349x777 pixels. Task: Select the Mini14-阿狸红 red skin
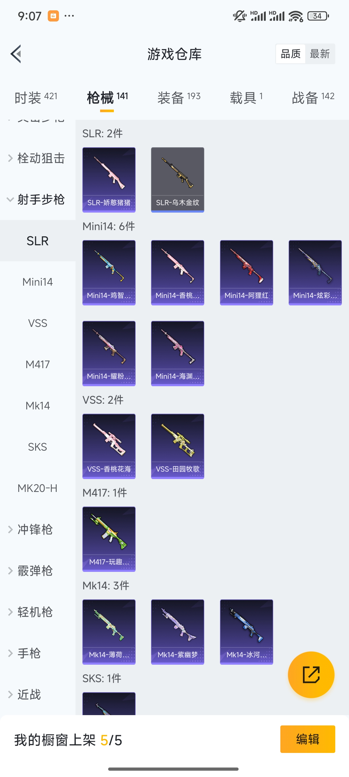pyautogui.click(x=246, y=273)
